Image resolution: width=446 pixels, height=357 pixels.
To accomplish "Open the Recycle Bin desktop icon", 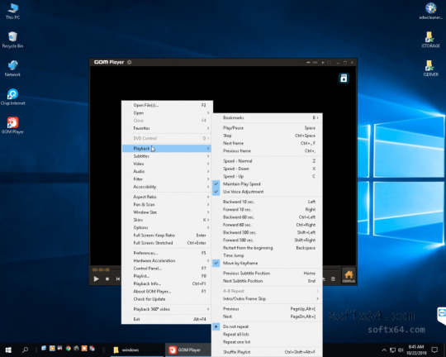I will click(x=12, y=40).
